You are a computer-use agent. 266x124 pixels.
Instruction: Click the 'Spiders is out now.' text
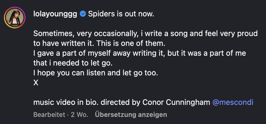pyautogui.click(x=121, y=14)
